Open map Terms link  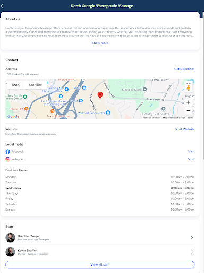click(x=191, y=118)
